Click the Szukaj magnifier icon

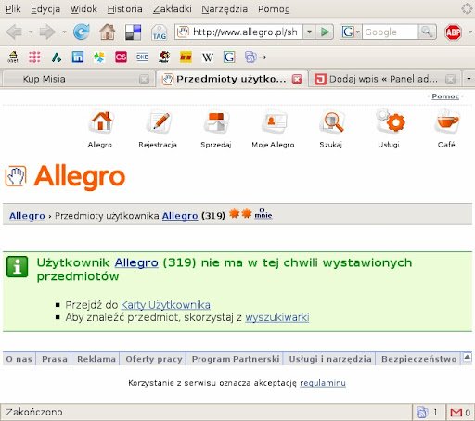[x=332, y=122]
